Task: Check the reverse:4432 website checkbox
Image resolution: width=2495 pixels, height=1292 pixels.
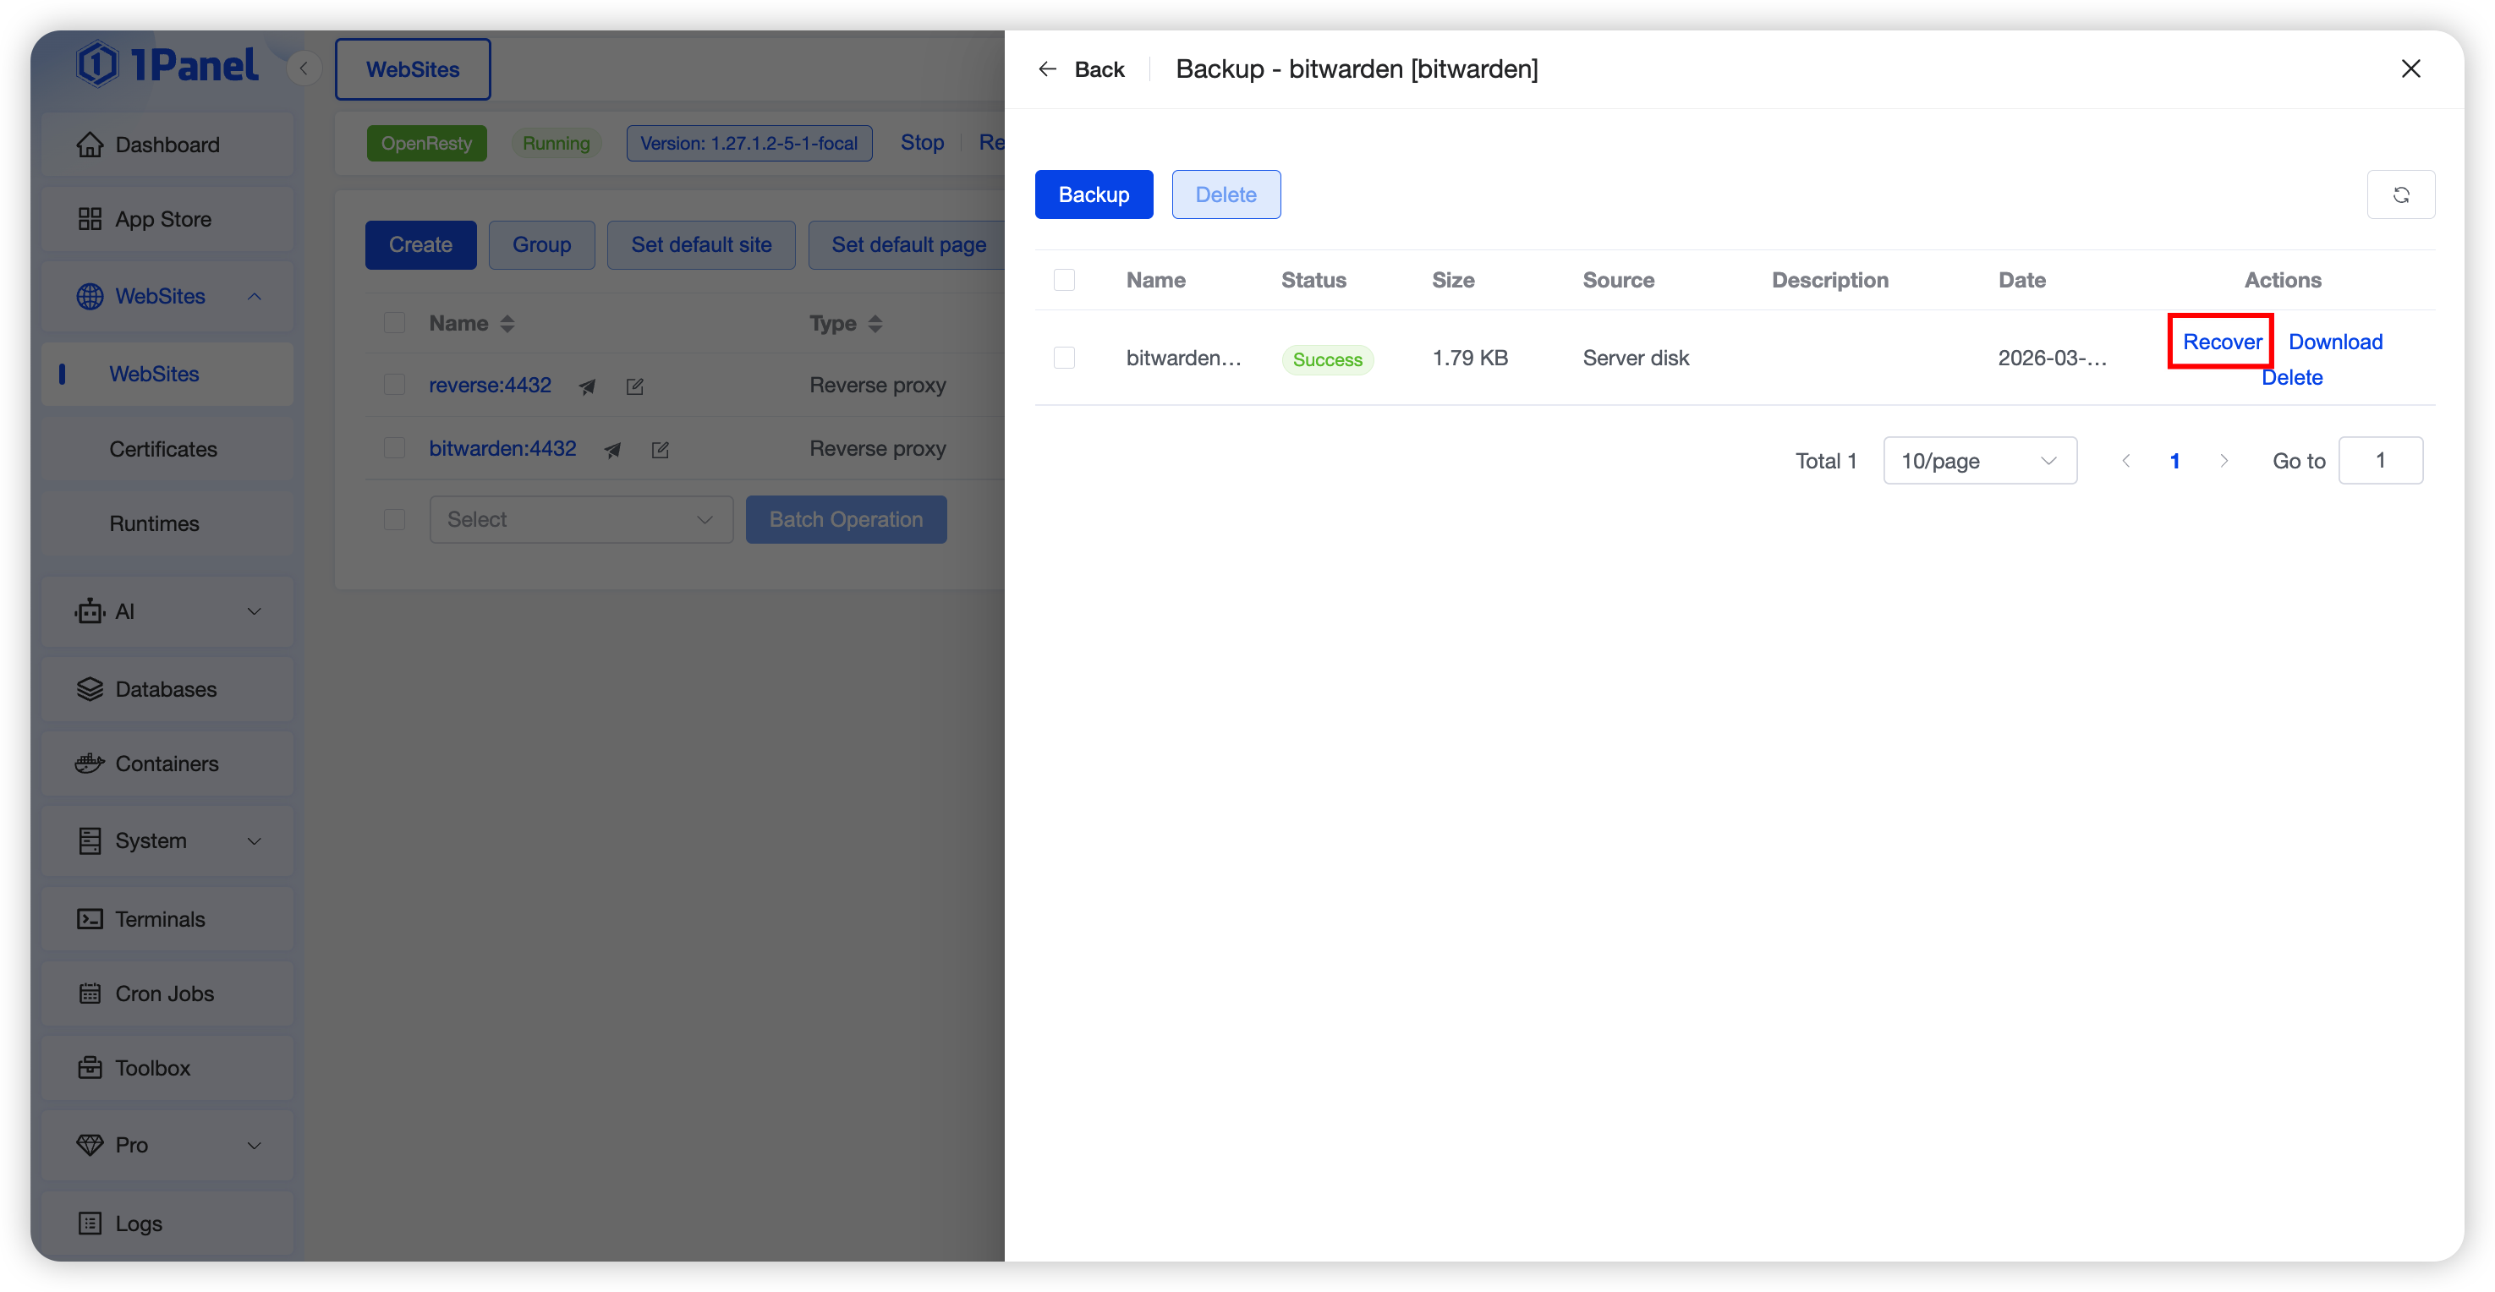Action: (394, 385)
